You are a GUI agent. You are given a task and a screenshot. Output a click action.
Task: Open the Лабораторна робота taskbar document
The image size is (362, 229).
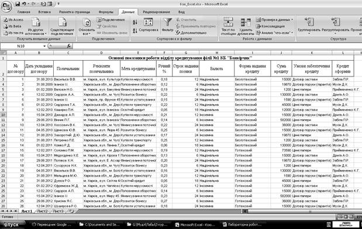[243, 224]
